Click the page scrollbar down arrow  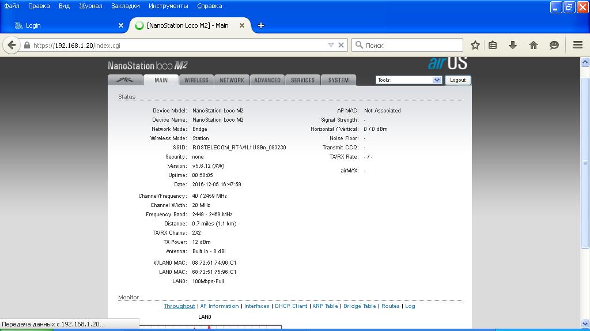585,323
